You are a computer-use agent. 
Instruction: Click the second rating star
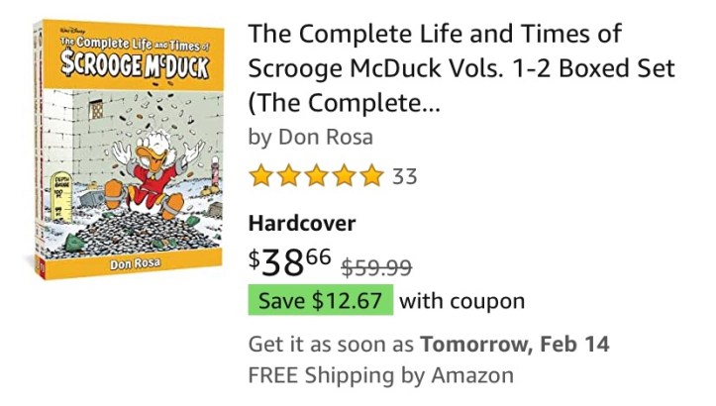pos(288,176)
